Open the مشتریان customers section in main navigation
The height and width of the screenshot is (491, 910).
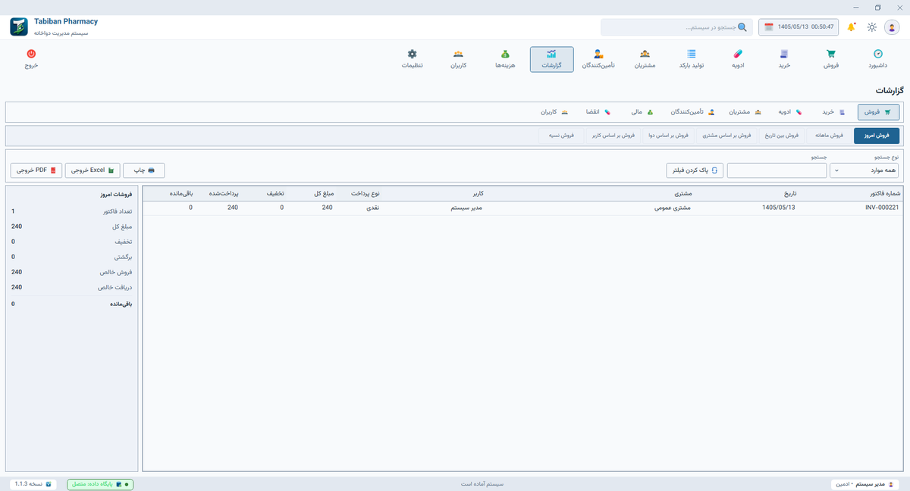[645, 59]
